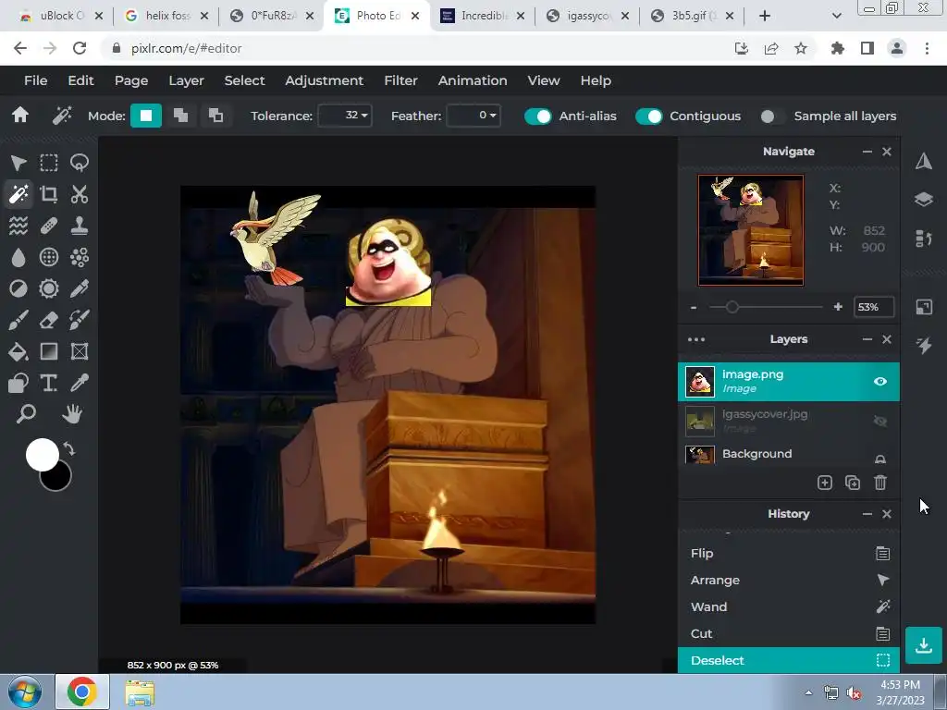Open the Animation menu
The width and height of the screenshot is (947, 710).
473,80
